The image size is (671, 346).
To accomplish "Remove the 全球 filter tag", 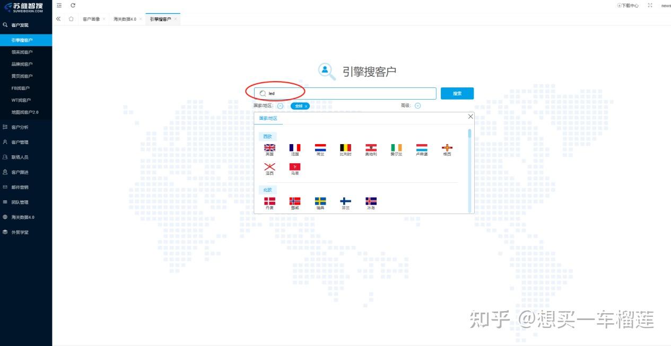I will (x=306, y=106).
